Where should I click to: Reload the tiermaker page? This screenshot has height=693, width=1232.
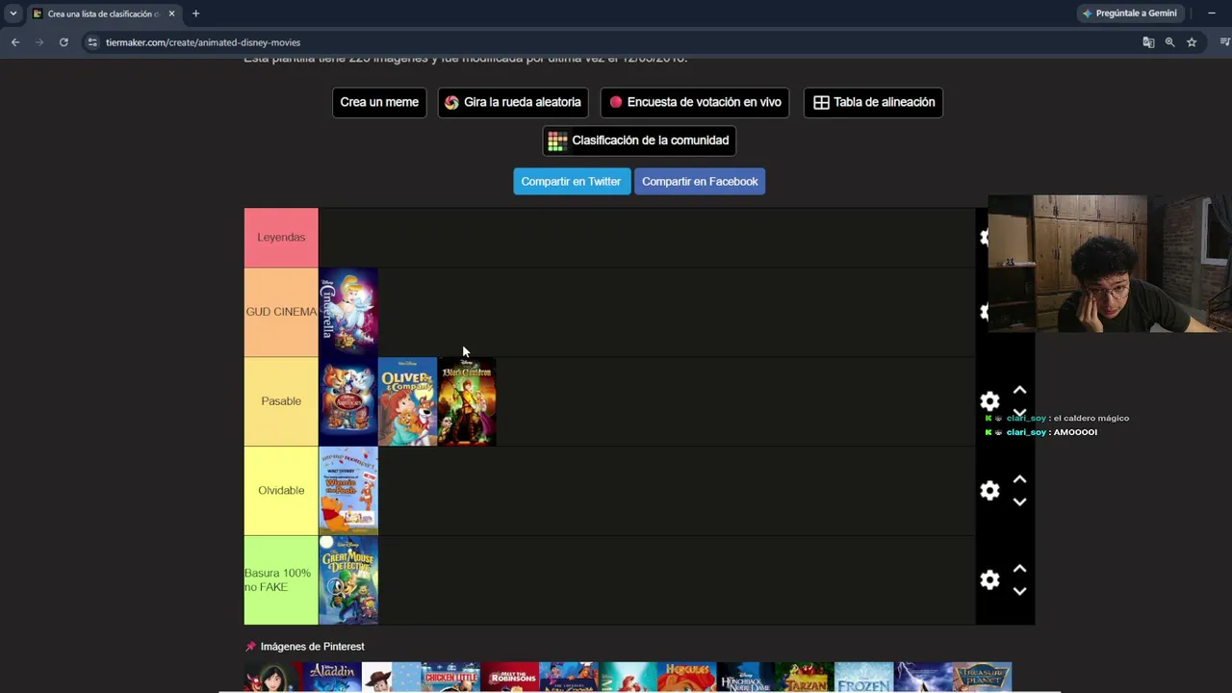click(x=64, y=42)
